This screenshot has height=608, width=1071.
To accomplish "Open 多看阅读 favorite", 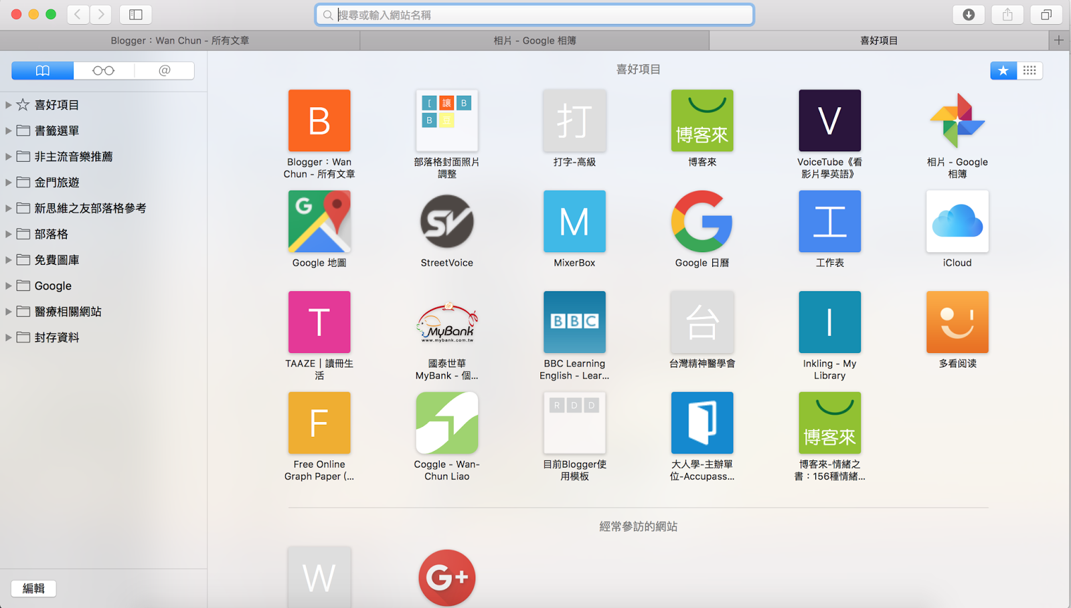I will pos(957,322).
